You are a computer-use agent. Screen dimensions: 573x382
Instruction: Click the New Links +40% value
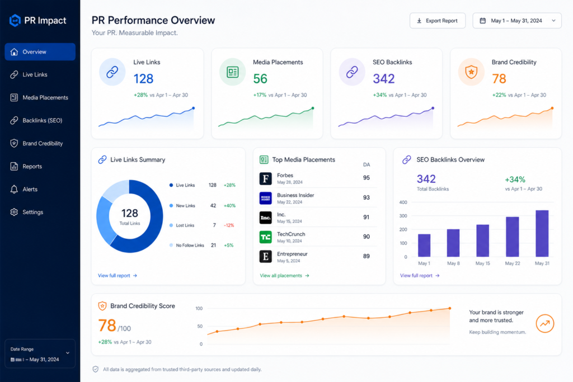pos(229,206)
